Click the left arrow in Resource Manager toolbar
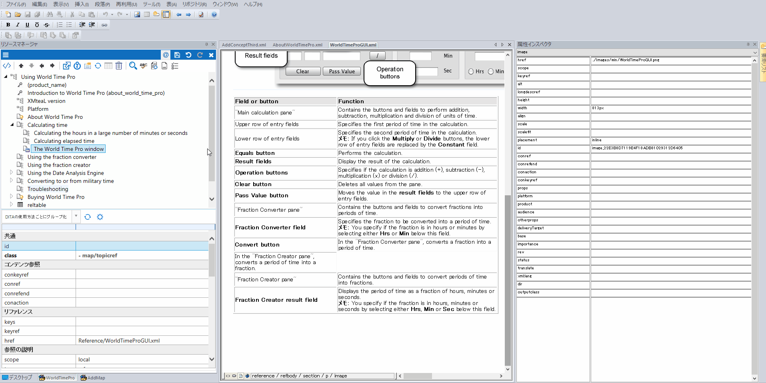Screen dimensions: 766x383 [42, 66]
